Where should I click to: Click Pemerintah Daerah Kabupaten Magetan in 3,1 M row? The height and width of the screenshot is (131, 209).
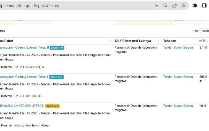[x=136, y=50]
